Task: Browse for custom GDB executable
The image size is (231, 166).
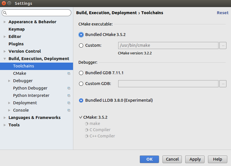Action: [223, 84]
